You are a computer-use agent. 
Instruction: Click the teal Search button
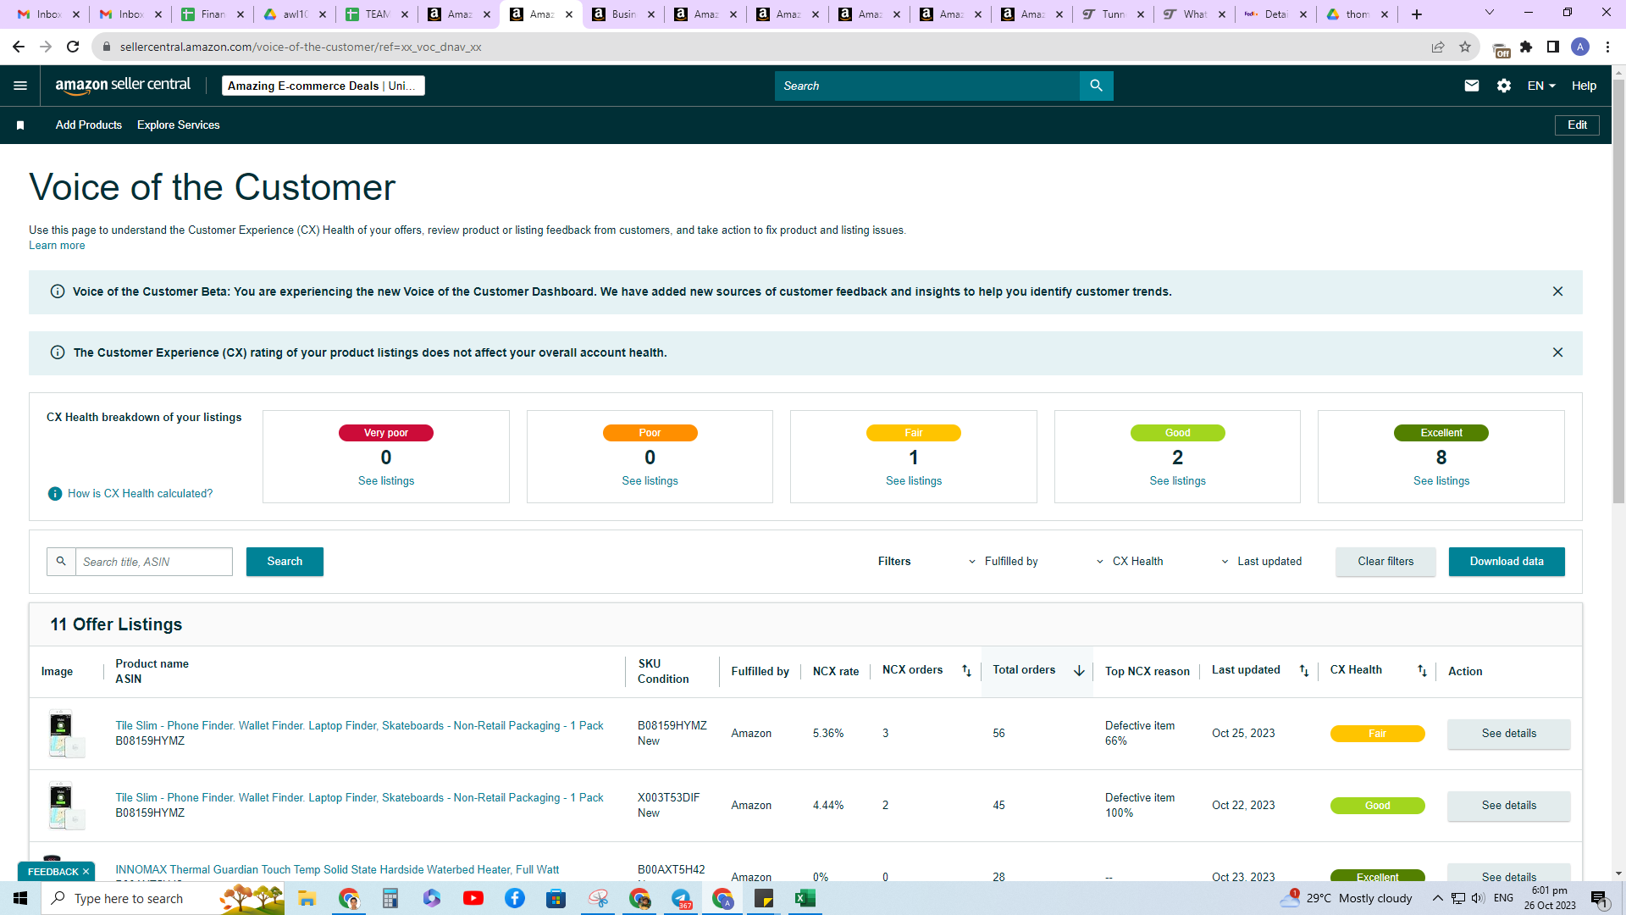click(285, 562)
